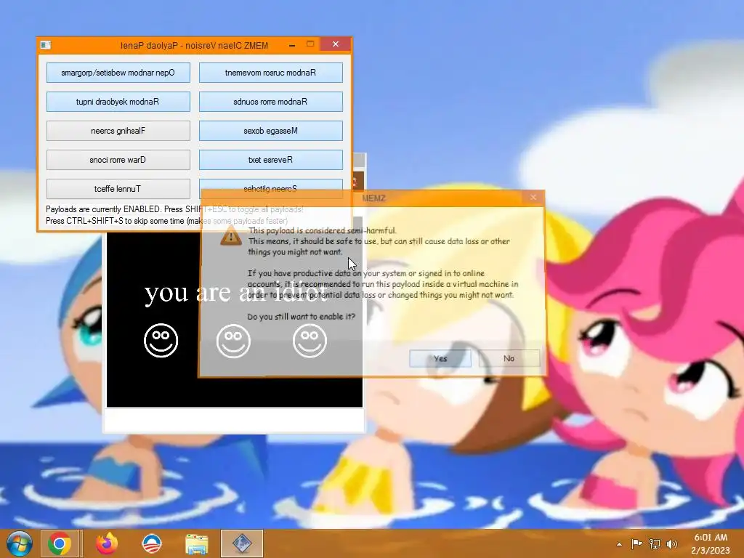
Task: Toggle the reversed 'Draw error icons' payload
Action: [x=118, y=160]
